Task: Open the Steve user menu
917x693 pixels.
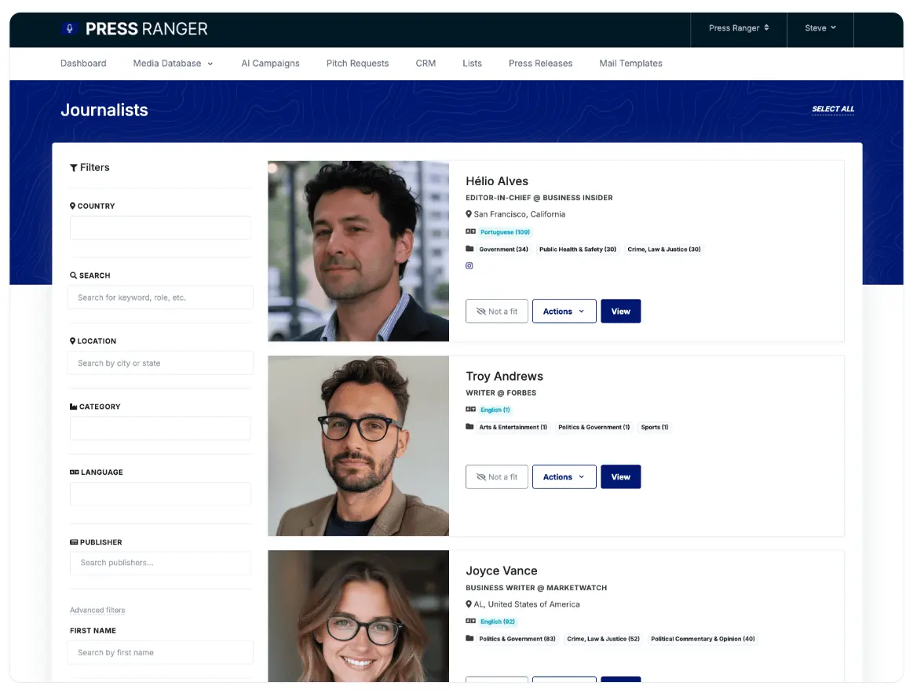Action: [820, 28]
